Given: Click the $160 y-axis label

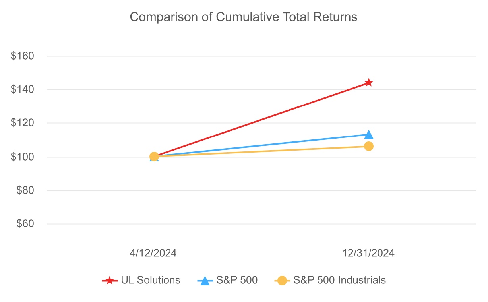Looking at the screenshot, I should click(x=22, y=56).
